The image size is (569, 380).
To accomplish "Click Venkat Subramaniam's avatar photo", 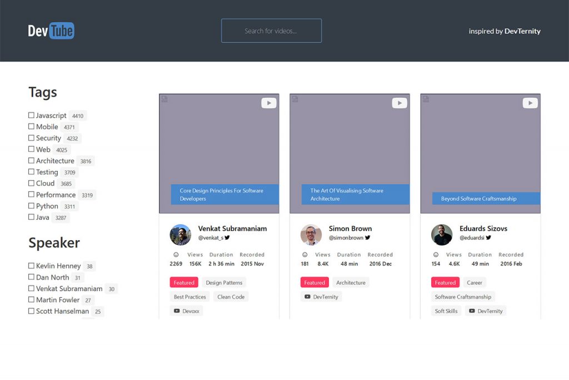I will pyautogui.click(x=181, y=235).
